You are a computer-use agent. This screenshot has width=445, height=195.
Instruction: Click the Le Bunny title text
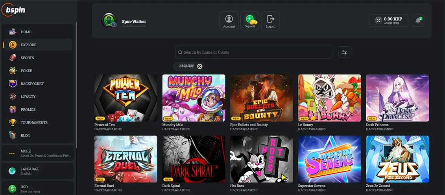(x=306, y=125)
